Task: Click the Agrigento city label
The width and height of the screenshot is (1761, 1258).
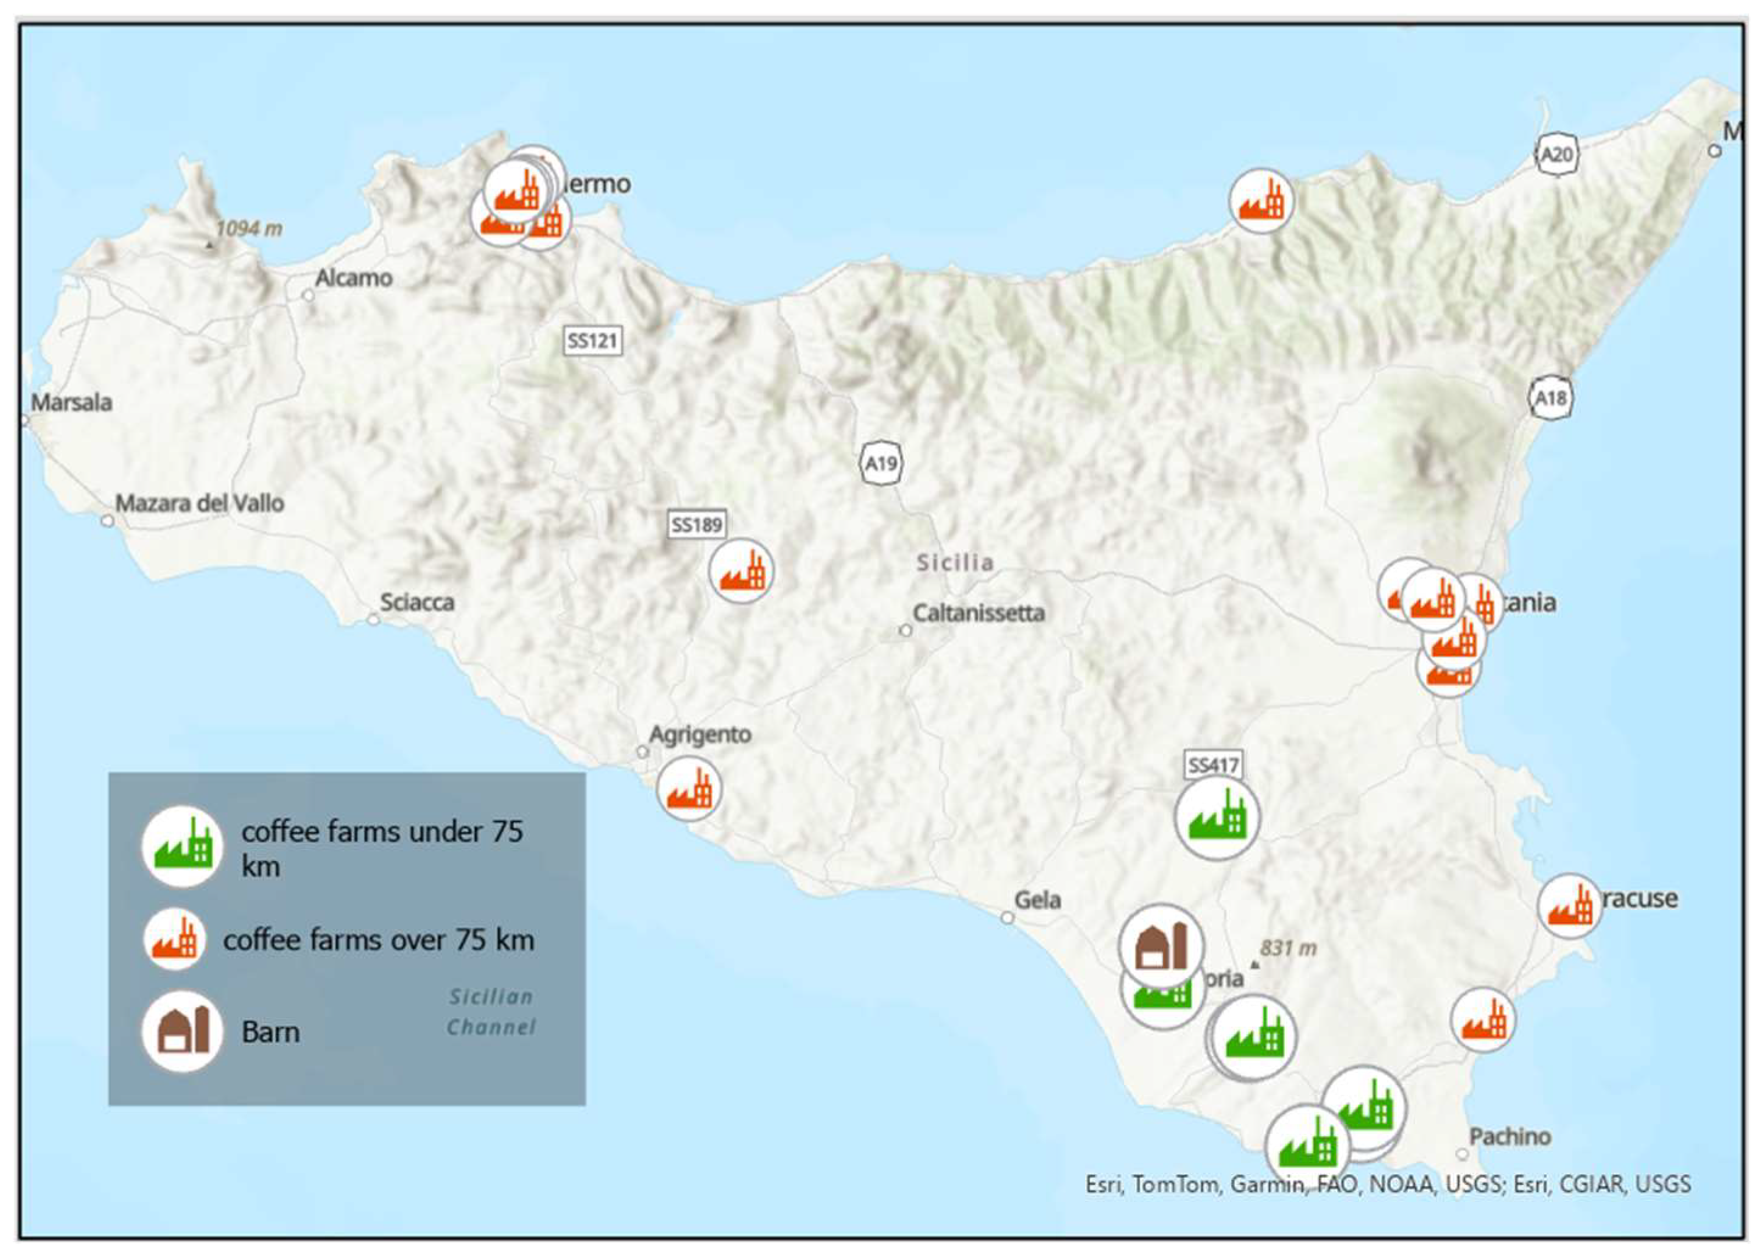Action: [x=700, y=735]
